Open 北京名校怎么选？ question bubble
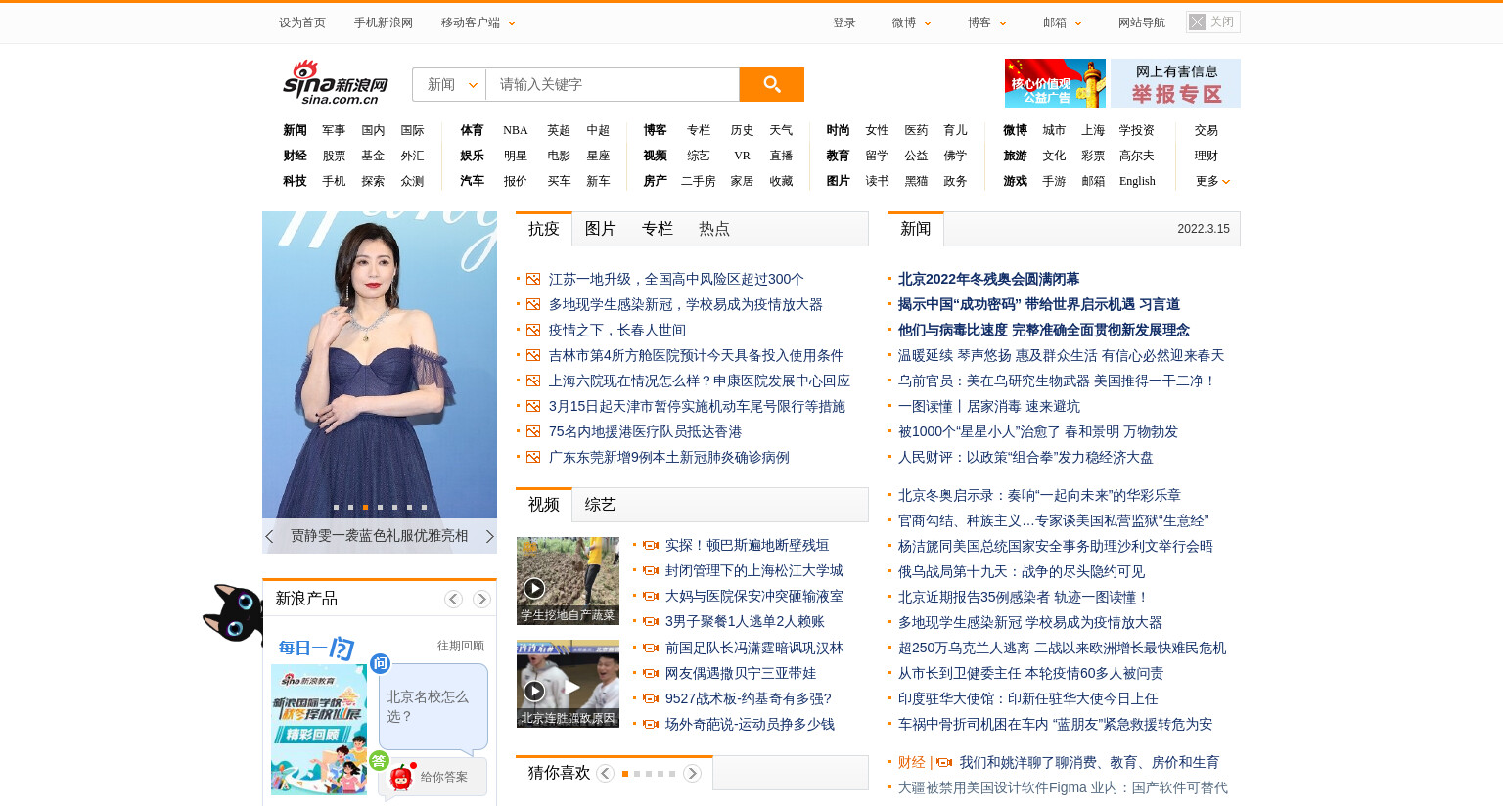This screenshot has width=1503, height=806. (433, 706)
